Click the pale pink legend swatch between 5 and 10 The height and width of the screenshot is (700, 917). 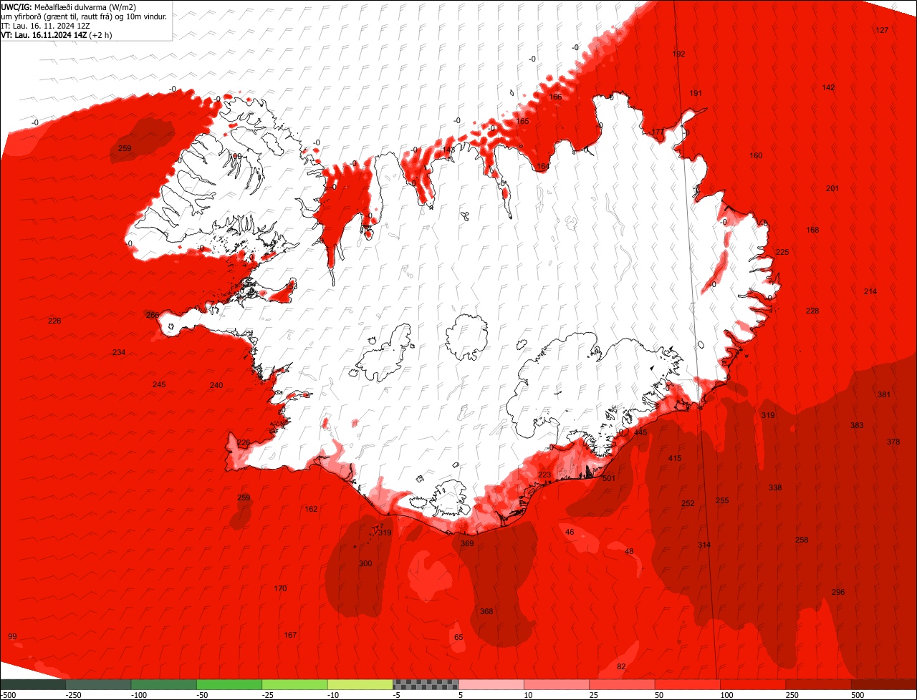491,684
